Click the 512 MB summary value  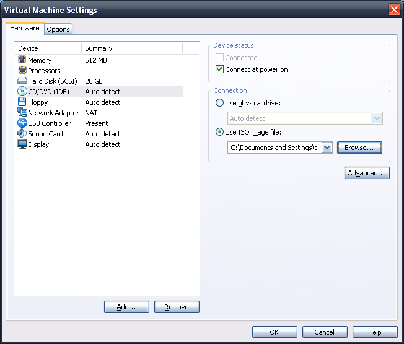[96, 60]
